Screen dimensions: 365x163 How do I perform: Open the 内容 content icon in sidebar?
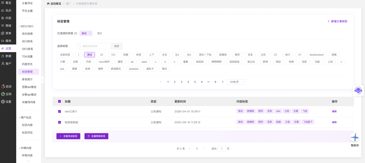pos(3,18)
